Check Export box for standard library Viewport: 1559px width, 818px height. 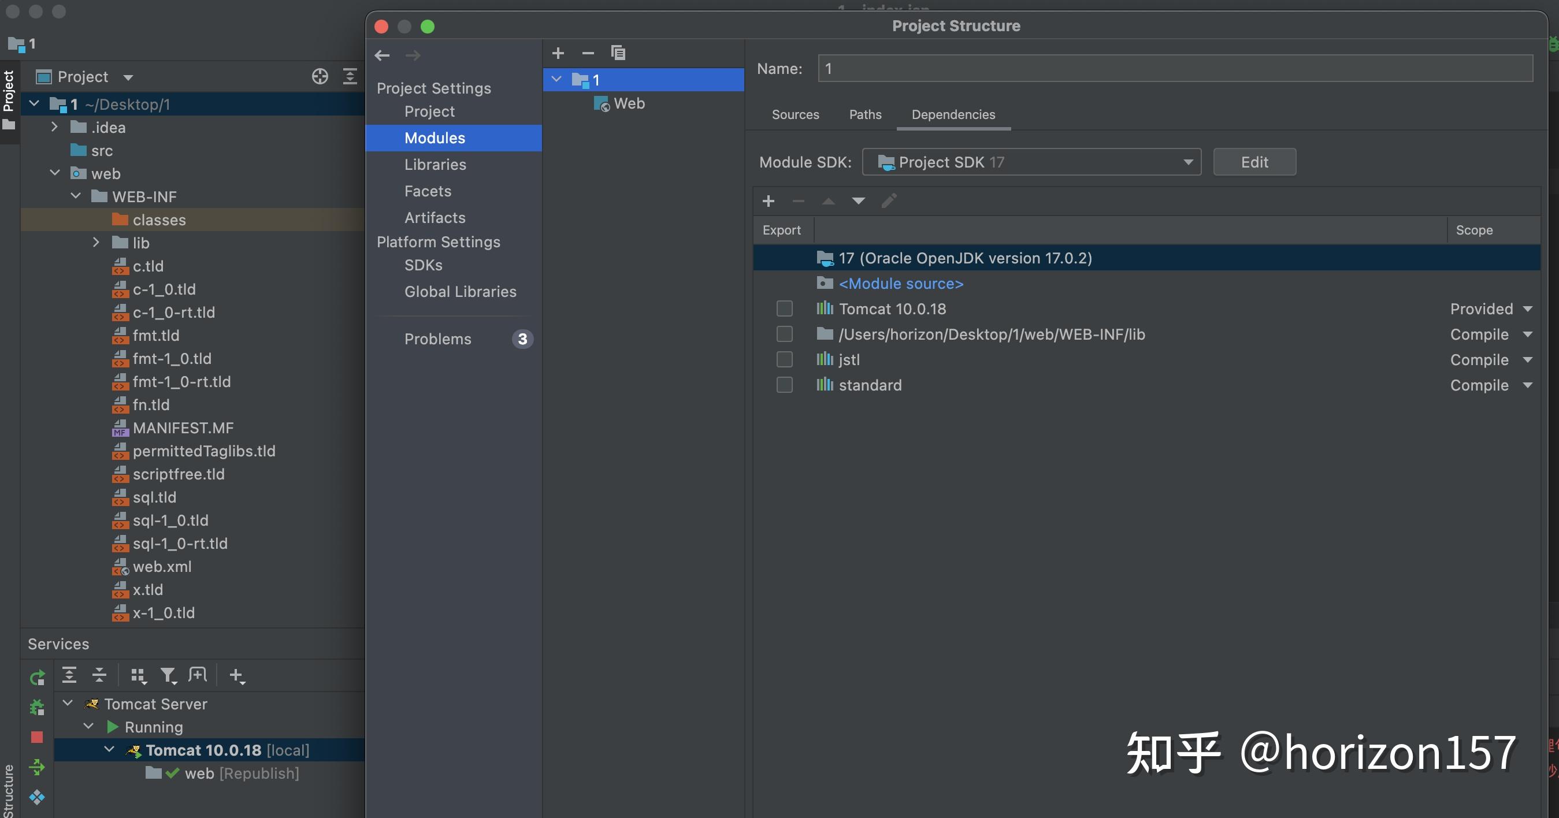coord(784,385)
